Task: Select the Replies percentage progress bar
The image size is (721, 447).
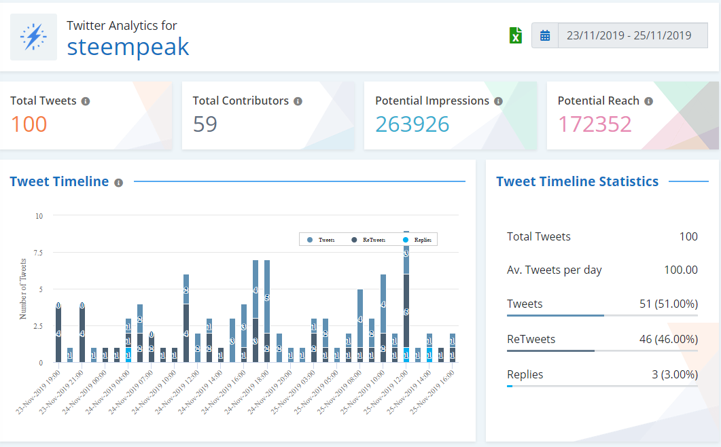Action: tap(602, 386)
